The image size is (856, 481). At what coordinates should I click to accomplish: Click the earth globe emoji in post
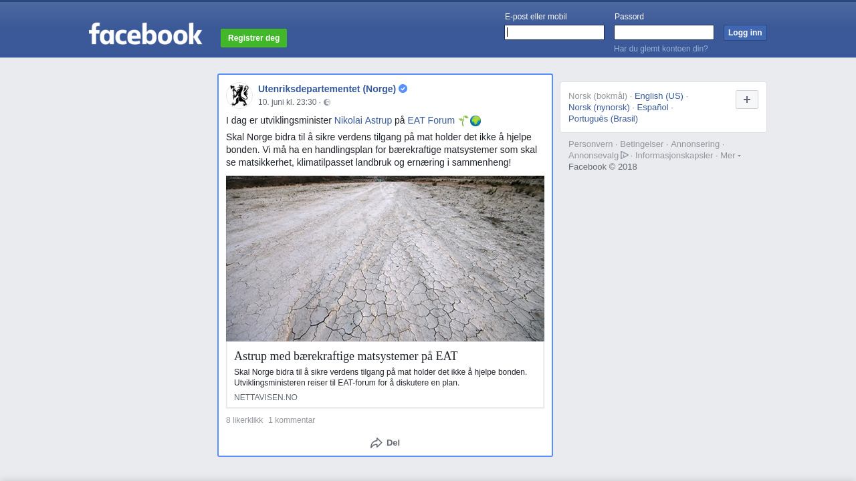pos(475,121)
